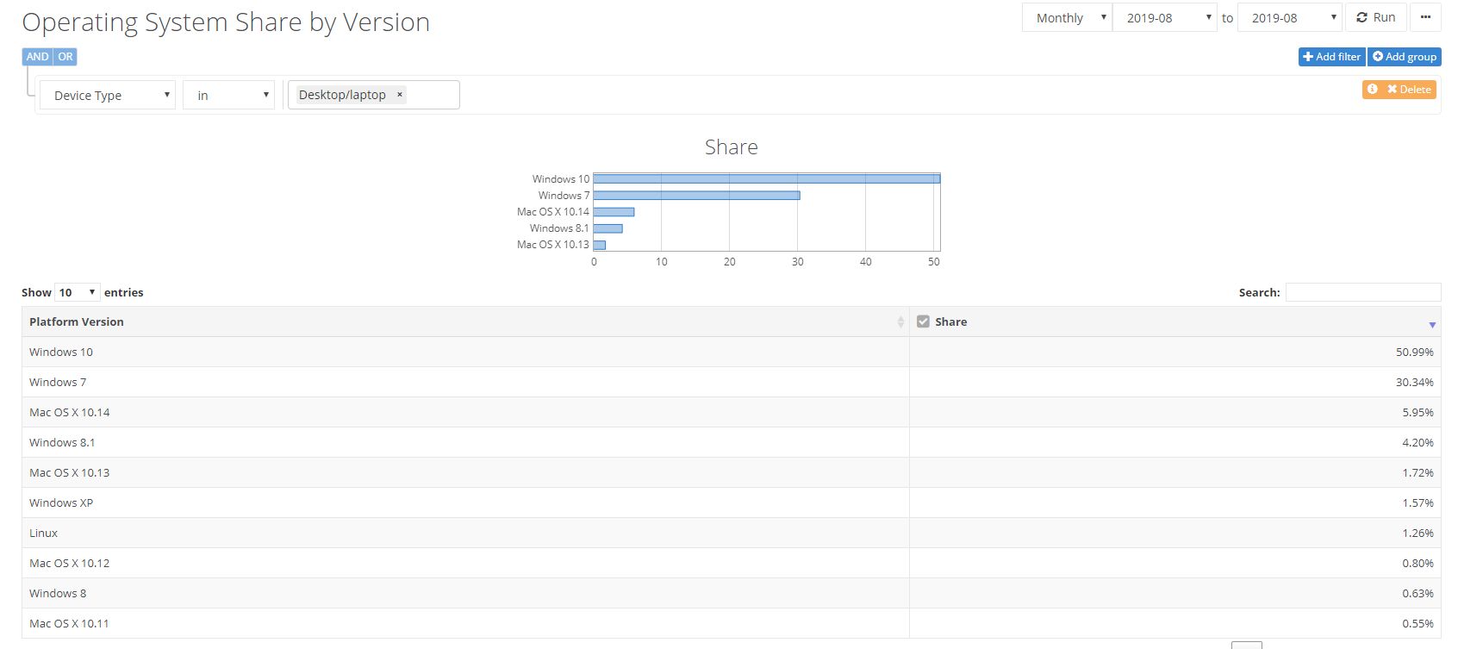
Task: Click the sort arrows in Platform Version header
Action: (x=900, y=321)
